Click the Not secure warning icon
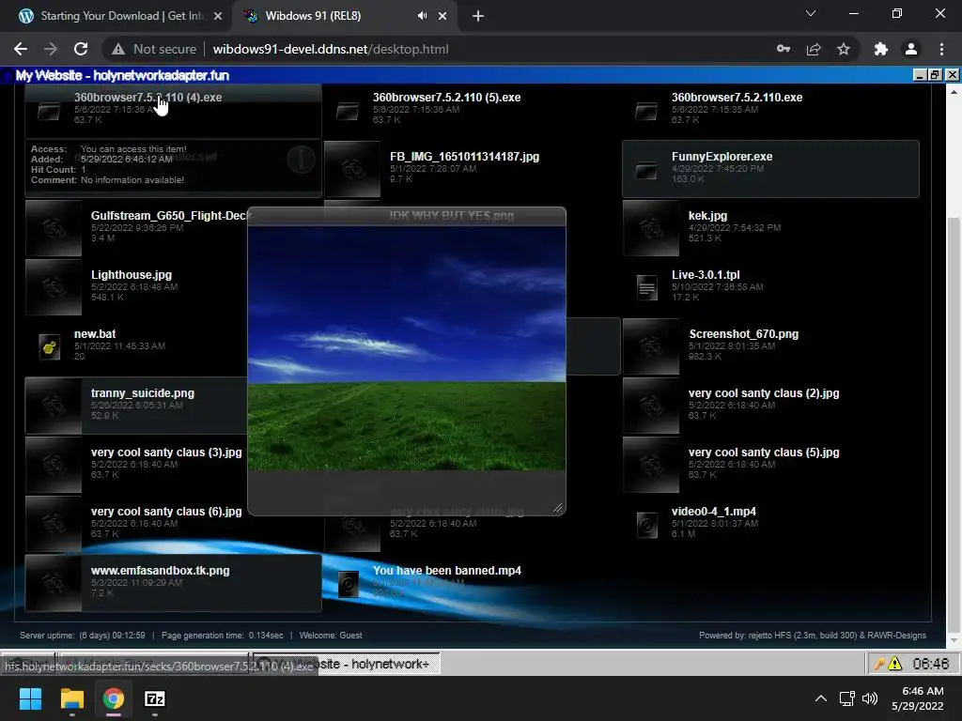Viewport: 962px width, 721px height. [x=118, y=49]
